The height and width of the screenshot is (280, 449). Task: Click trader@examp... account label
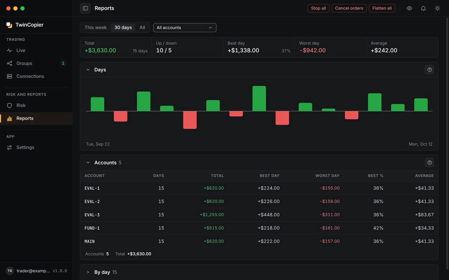point(33,271)
